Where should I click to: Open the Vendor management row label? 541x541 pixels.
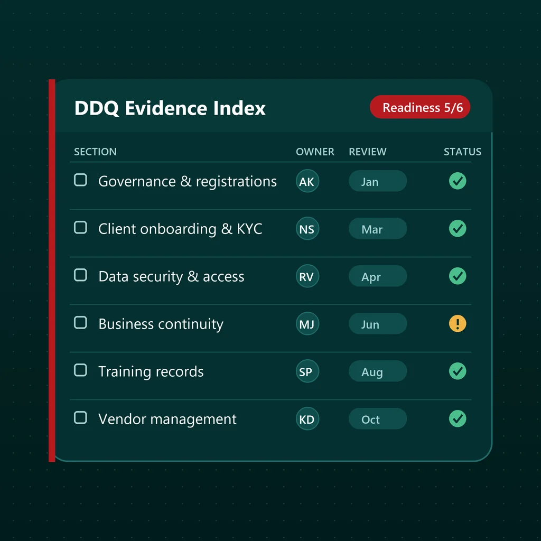[167, 419]
